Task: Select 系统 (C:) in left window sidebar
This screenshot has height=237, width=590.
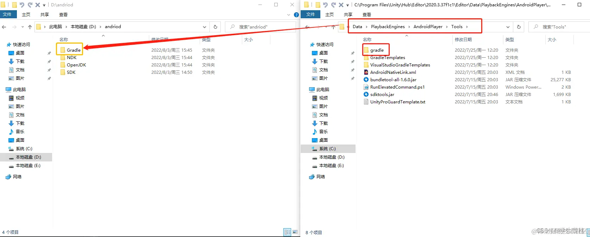Action: (24, 148)
